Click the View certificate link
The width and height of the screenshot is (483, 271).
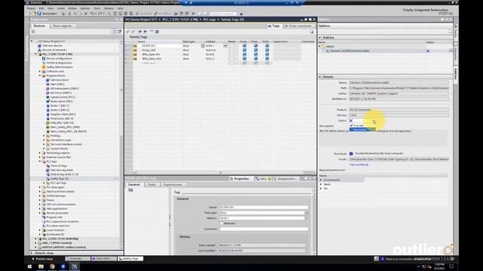(359, 165)
